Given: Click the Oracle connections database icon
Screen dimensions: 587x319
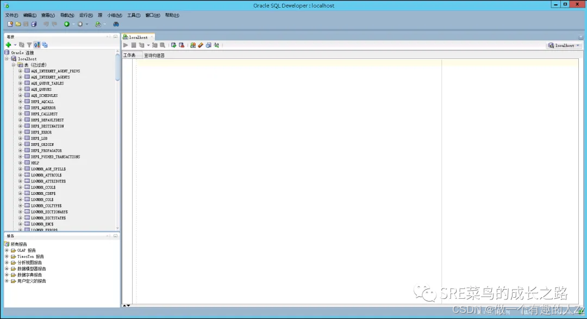Looking at the screenshot, I should click(x=7, y=52).
